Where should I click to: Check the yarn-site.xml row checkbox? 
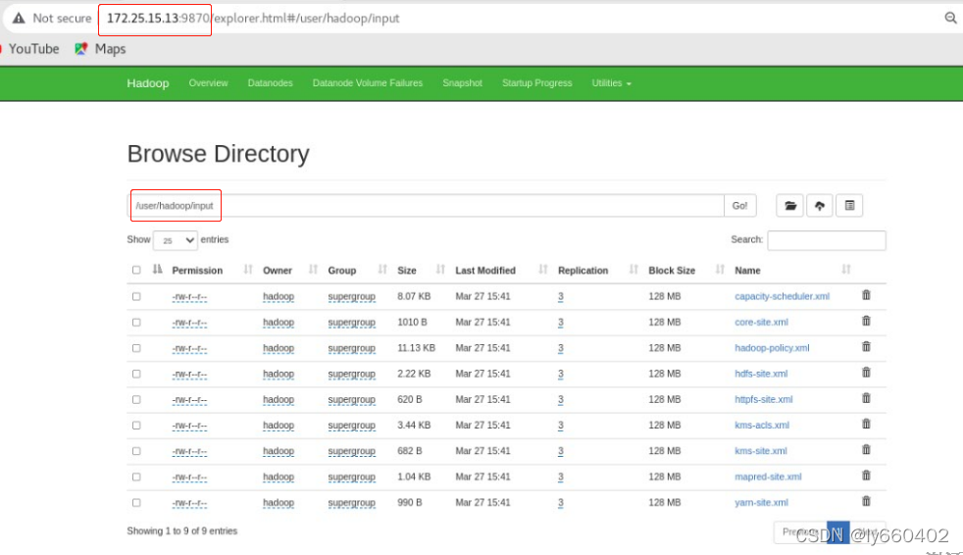(136, 503)
